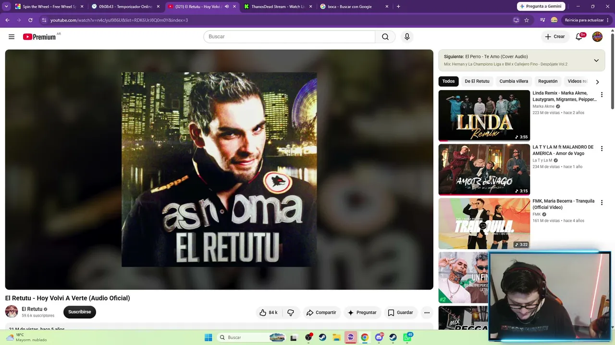The image size is (615, 345).
Task: Mute the El Retutu tab audio
Action: pos(227,7)
